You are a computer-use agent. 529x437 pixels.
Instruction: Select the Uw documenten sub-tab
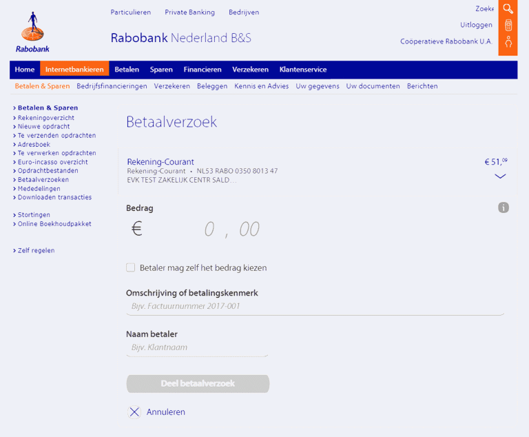coord(373,86)
